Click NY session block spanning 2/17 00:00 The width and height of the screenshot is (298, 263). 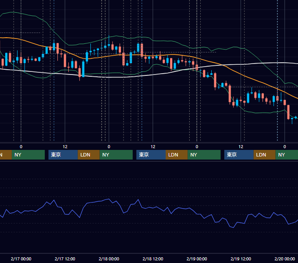(28, 155)
